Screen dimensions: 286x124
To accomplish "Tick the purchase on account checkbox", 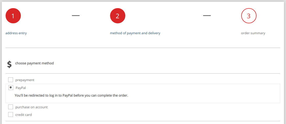I will (x=11, y=107).
